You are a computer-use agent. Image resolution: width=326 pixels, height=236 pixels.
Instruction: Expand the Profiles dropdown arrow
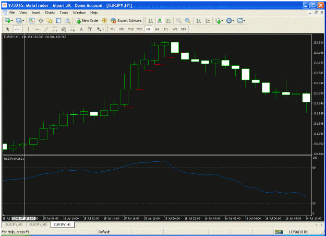(23, 20)
